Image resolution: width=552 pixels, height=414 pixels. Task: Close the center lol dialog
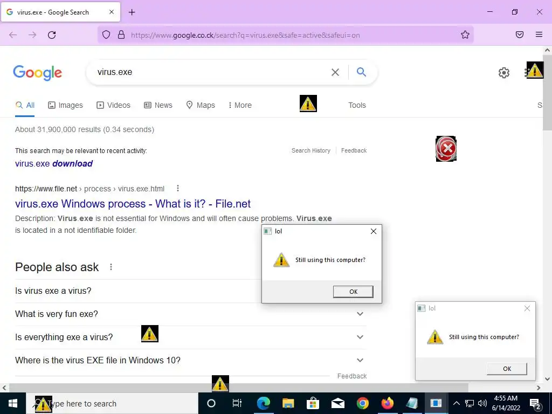pyautogui.click(x=374, y=231)
